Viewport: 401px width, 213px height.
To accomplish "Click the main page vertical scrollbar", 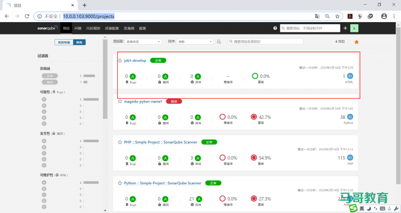I will click(x=398, y=105).
